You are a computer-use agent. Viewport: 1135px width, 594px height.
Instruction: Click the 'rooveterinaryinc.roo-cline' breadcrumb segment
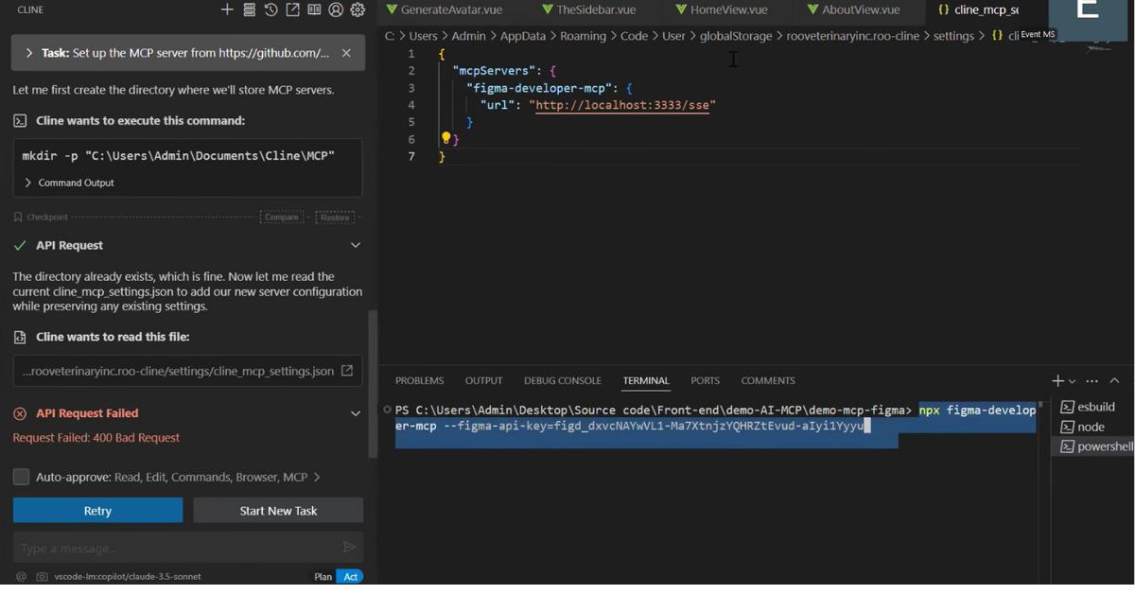853,36
